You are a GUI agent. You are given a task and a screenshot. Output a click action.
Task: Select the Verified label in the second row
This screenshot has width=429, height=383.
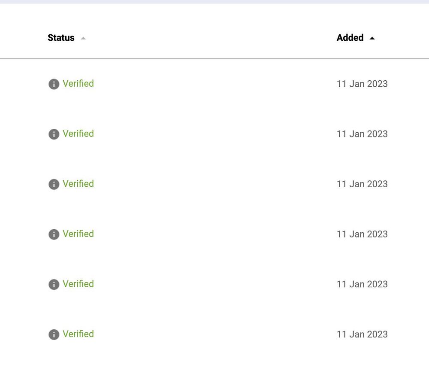point(78,134)
